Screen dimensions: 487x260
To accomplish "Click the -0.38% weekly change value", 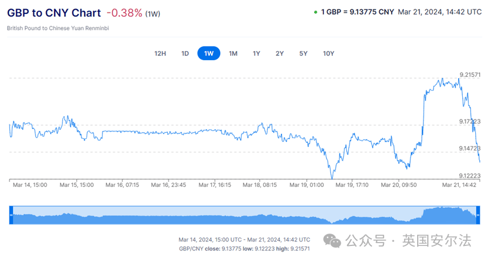I will click(124, 13).
